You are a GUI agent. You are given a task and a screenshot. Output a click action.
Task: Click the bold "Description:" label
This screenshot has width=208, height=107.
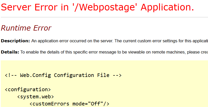click(16, 41)
